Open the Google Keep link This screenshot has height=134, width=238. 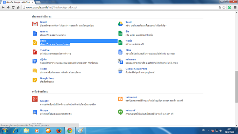[x=47, y=78]
